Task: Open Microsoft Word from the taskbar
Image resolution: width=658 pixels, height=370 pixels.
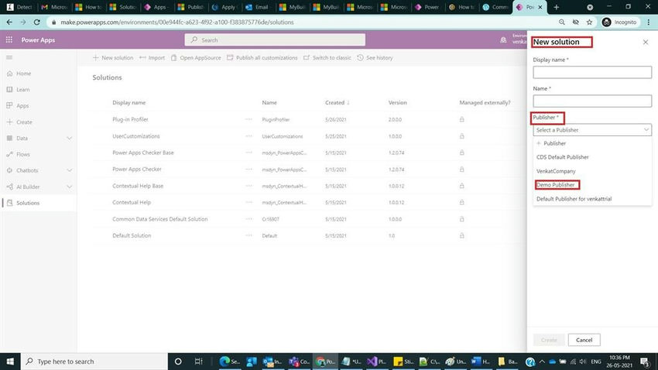Action: 481,361
